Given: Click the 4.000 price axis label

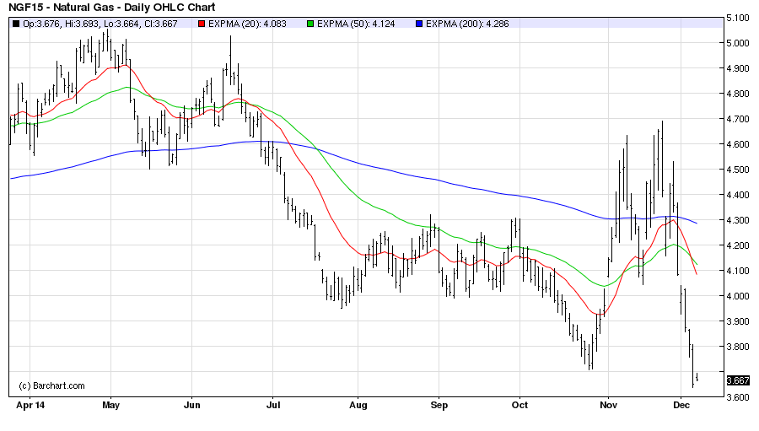Looking at the screenshot, I should [738, 296].
